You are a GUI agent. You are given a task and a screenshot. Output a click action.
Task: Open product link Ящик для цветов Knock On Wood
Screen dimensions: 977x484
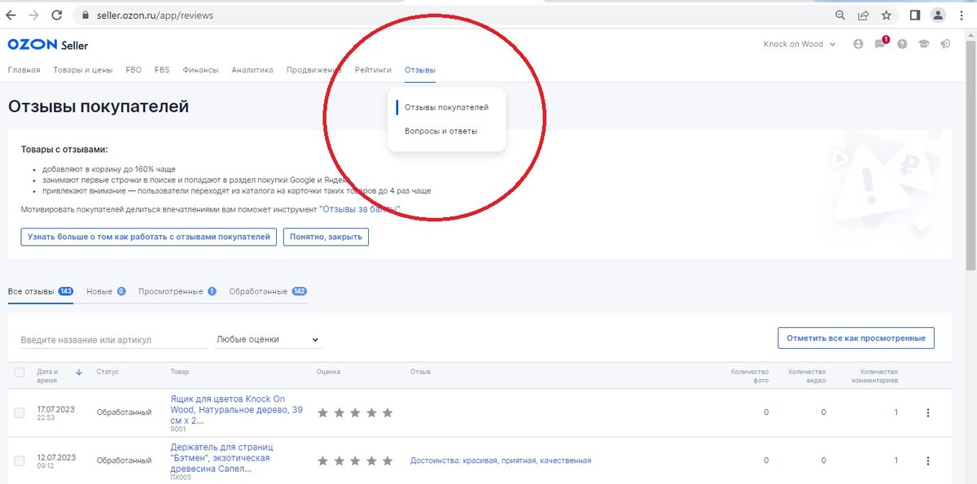(236, 410)
